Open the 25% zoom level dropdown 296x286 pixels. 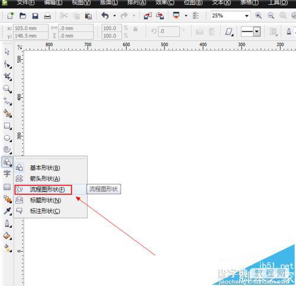click(x=247, y=16)
